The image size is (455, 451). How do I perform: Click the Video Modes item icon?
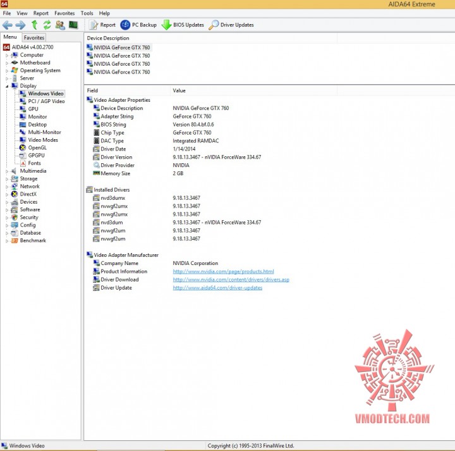coord(23,140)
